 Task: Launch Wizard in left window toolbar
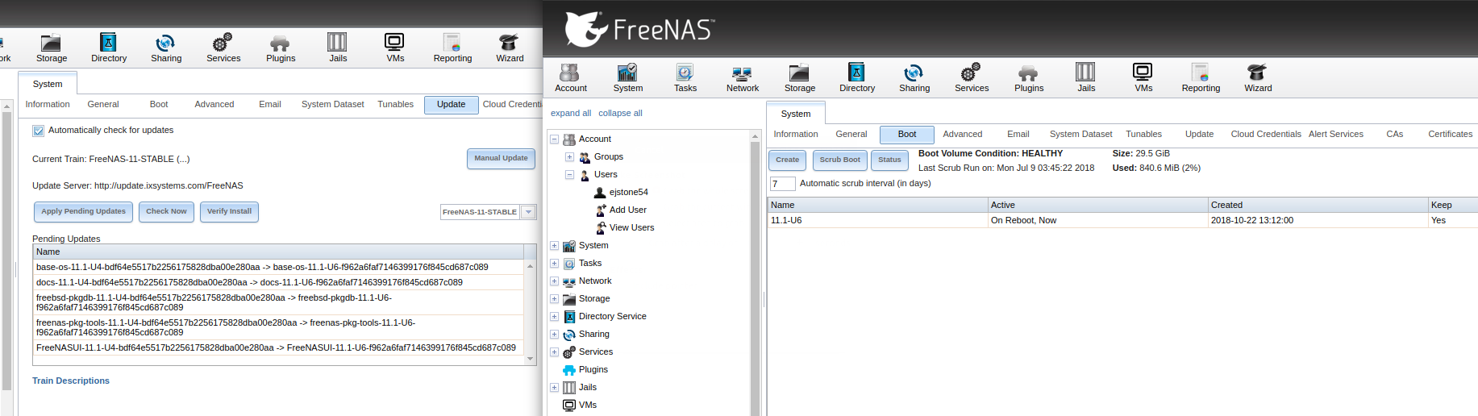[509, 48]
